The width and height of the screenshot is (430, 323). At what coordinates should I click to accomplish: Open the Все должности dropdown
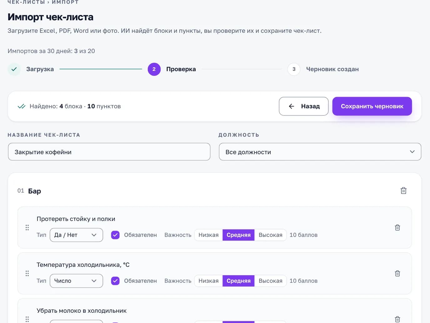[320, 152]
